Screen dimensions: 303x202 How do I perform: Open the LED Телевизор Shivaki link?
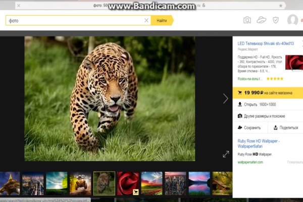(265, 43)
